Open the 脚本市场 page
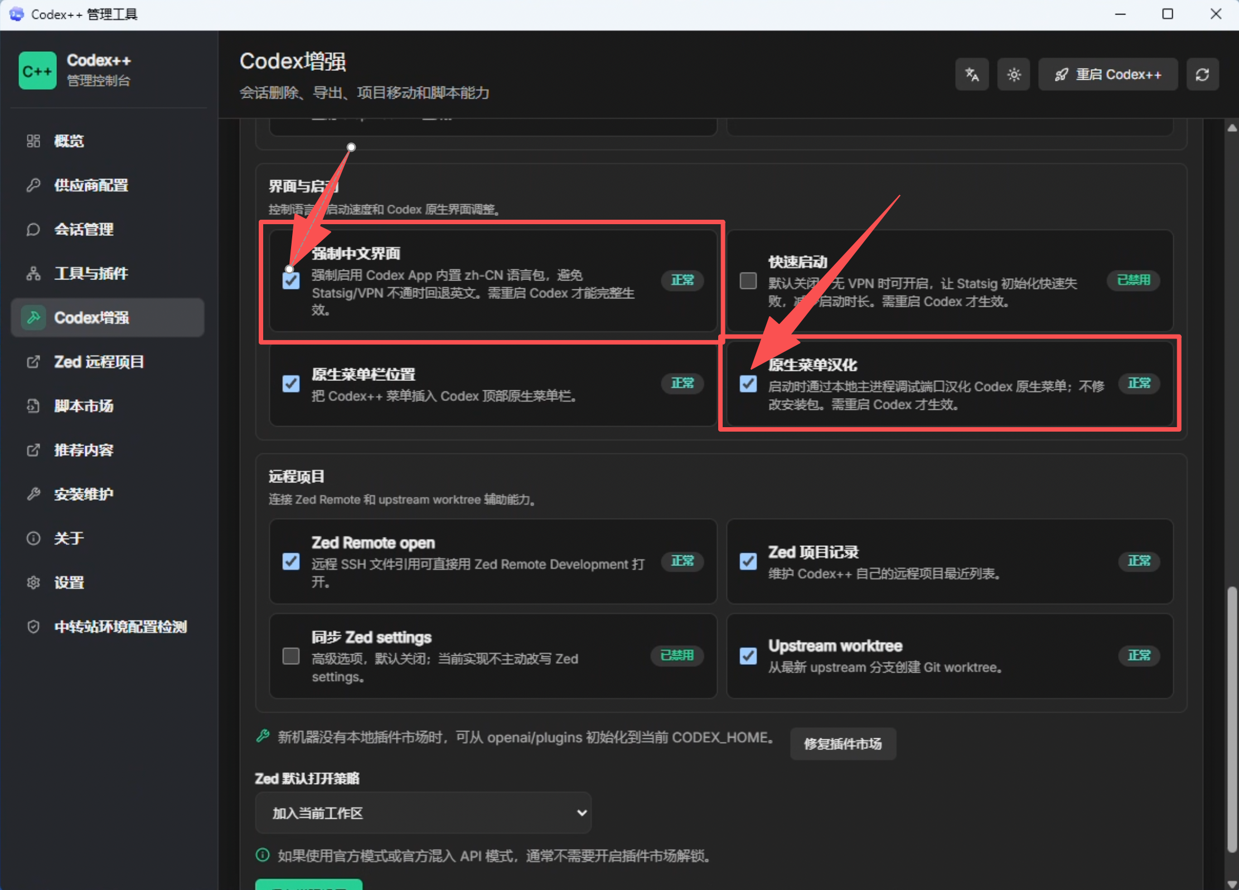Screen dimensions: 1239x890 click(108, 406)
